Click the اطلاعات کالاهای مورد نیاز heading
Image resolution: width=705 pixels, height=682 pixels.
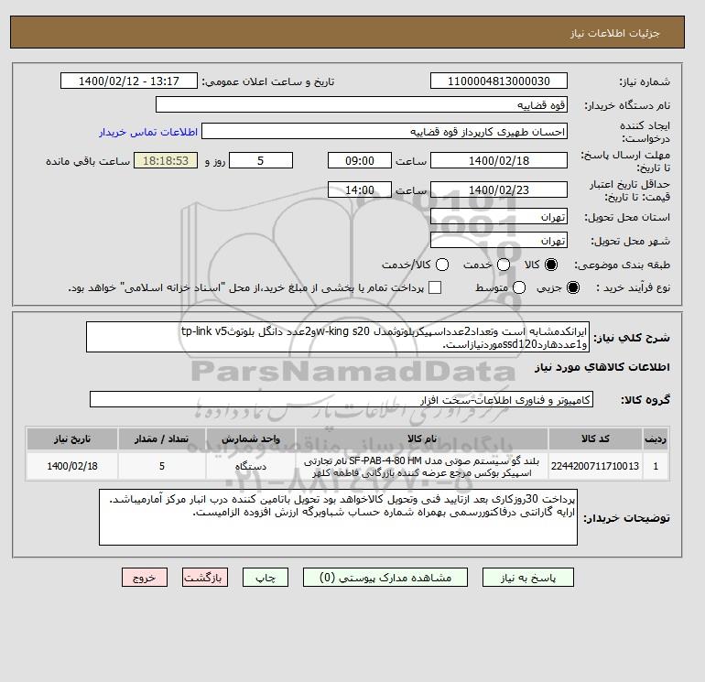[x=602, y=367]
